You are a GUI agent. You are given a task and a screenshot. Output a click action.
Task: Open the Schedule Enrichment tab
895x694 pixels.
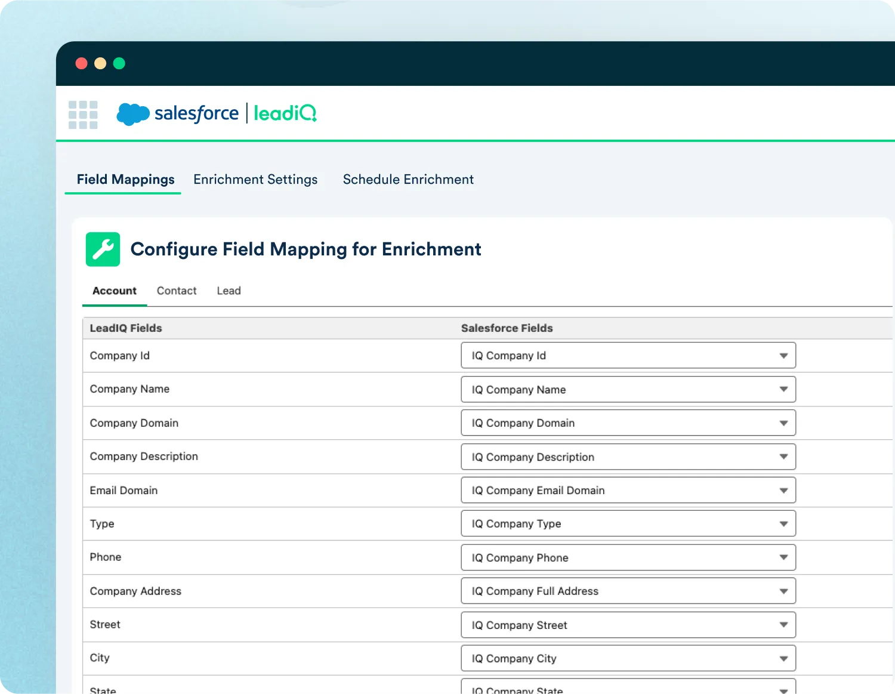point(408,180)
